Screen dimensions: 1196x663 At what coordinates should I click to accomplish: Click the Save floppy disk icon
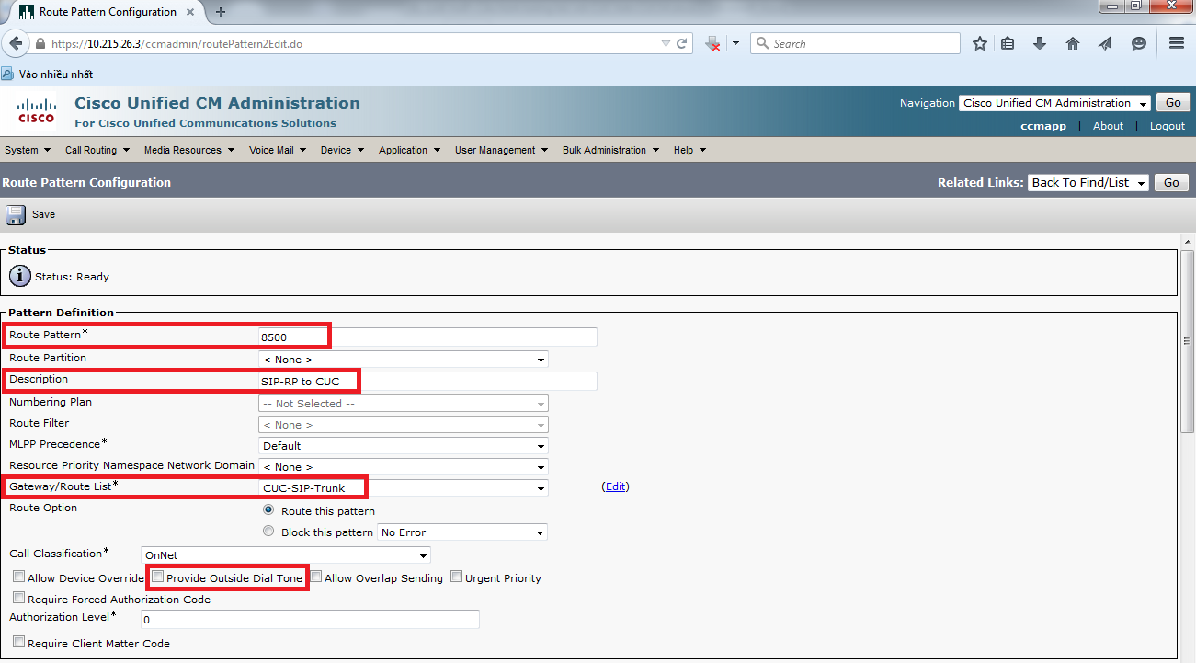pos(16,214)
